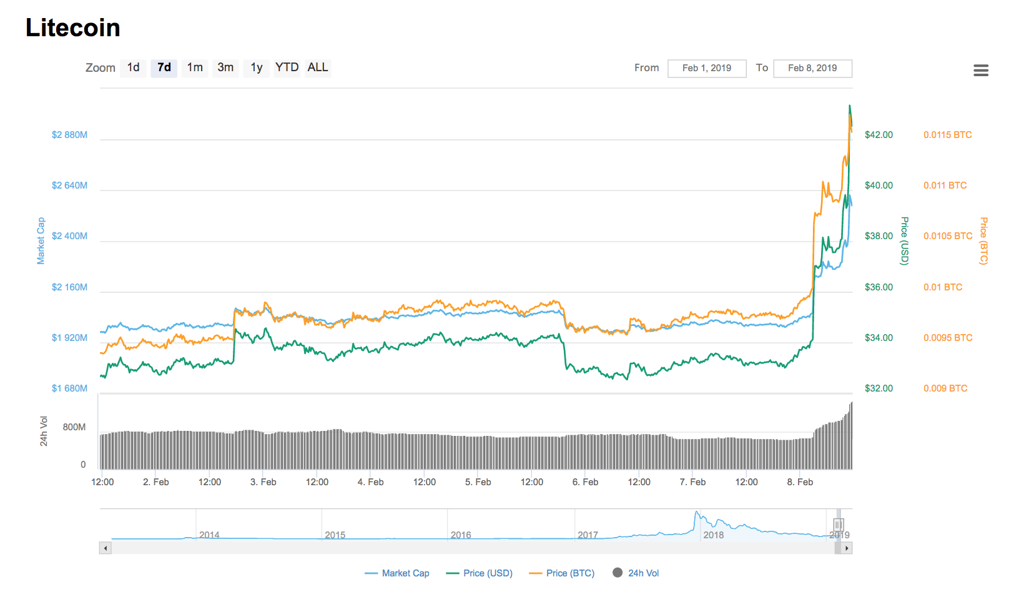
Task: Select the YTD zoom button
Action: click(287, 67)
